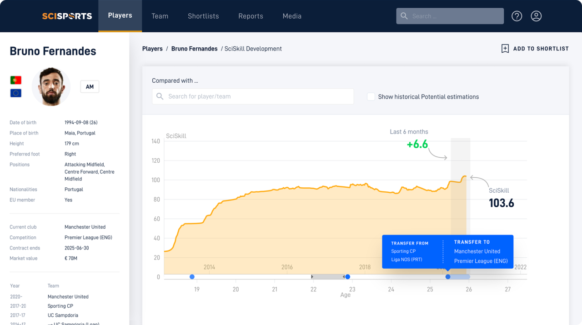Click the Manchester United current club value
The width and height of the screenshot is (582, 325).
(x=85, y=227)
